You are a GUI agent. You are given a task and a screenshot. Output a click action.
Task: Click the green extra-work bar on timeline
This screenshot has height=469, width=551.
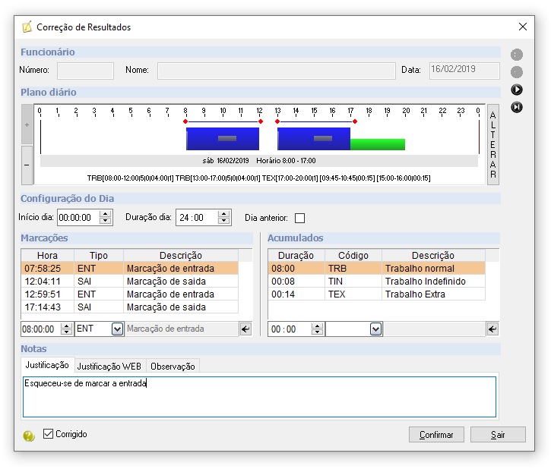click(x=378, y=144)
